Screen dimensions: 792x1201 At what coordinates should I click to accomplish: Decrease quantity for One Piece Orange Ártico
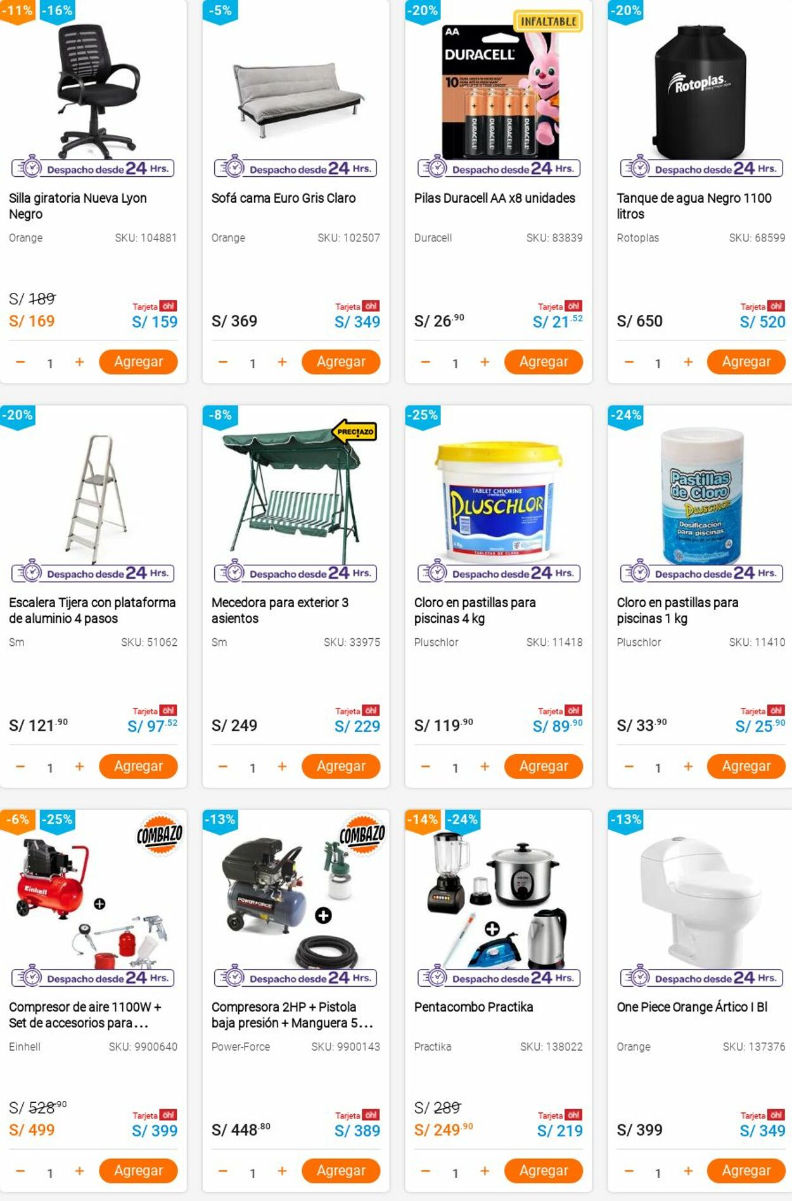click(x=629, y=1171)
